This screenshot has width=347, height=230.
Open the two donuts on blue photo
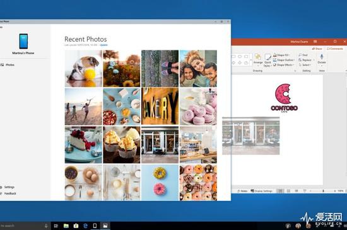[160, 183]
